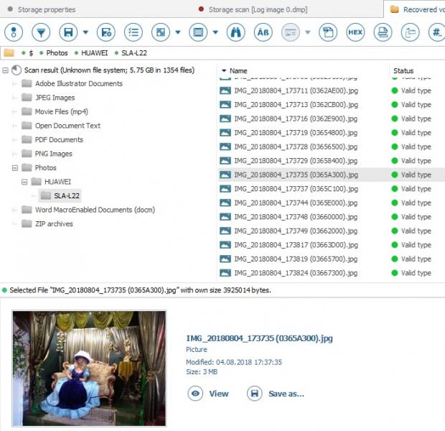
Task: Collapse the HUAWEI folder tree node
Action: pyautogui.click(x=24, y=182)
